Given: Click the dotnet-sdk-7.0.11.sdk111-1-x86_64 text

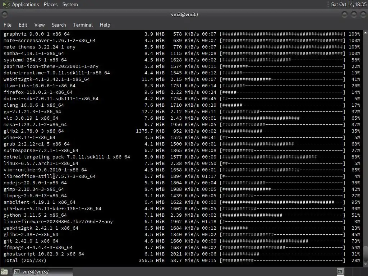Looking at the screenshot, I should [x=51, y=98].
